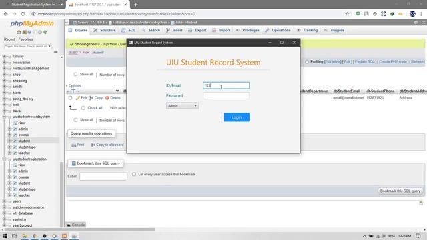Select the student row checkbox
Viewport: 427px width, 240px height.
pyautogui.click(x=70, y=98)
